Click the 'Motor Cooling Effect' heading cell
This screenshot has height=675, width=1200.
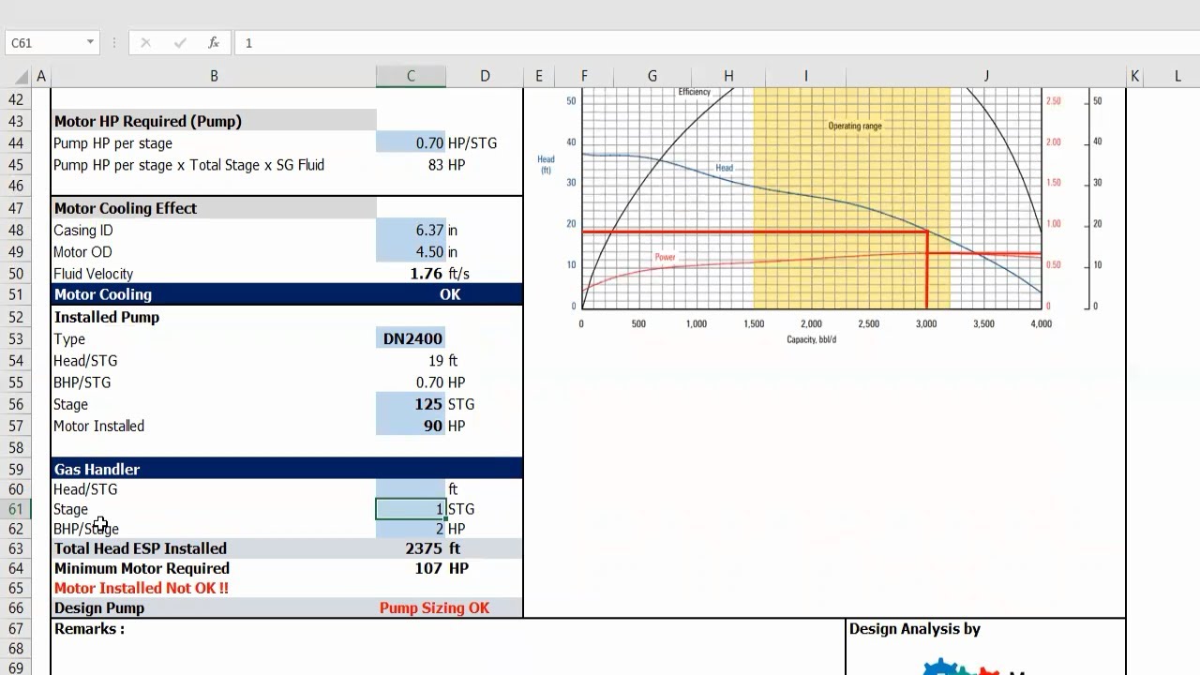pos(214,208)
